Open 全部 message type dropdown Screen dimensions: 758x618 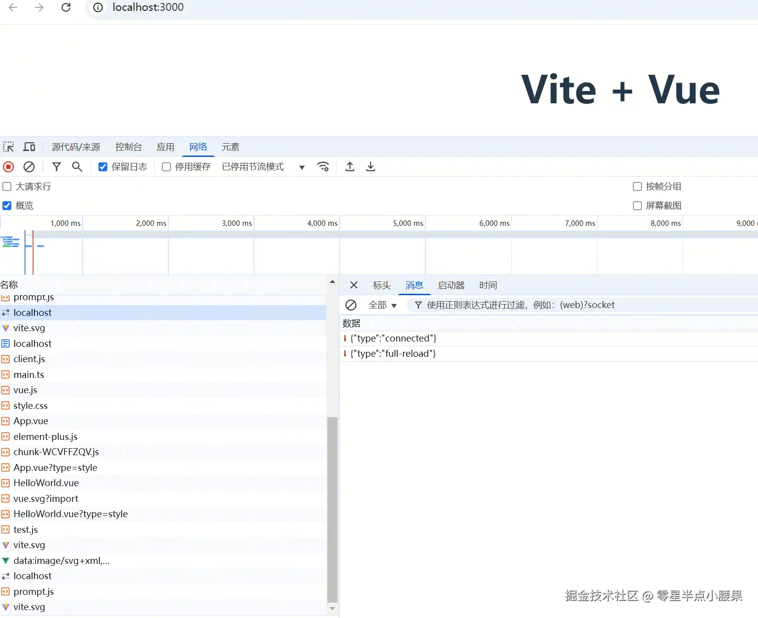tap(382, 305)
